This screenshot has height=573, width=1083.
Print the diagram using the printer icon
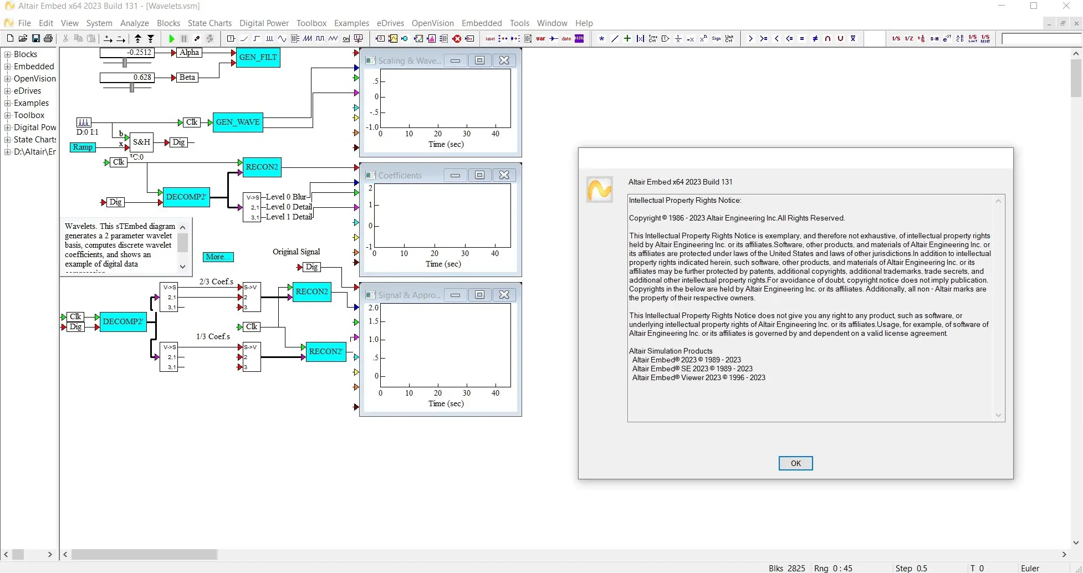tap(48, 38)
